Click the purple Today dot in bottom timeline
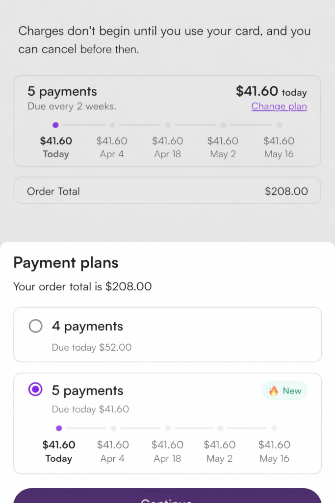The height and width of the screenshot is (503, 335). pos(59,428)
